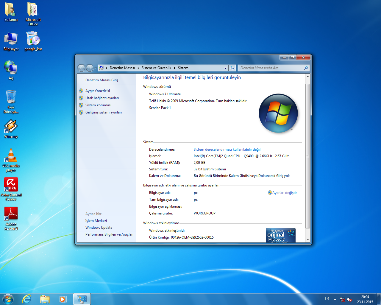381x305 pixels.
Task: Click the orijinal Microsoft genuine badge
Action: click(281, 235)
